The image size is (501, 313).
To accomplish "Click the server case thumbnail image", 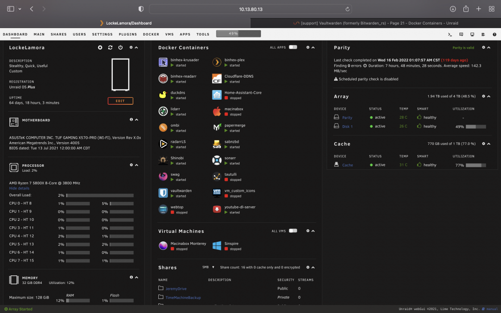I will click(x=120, y=75).
